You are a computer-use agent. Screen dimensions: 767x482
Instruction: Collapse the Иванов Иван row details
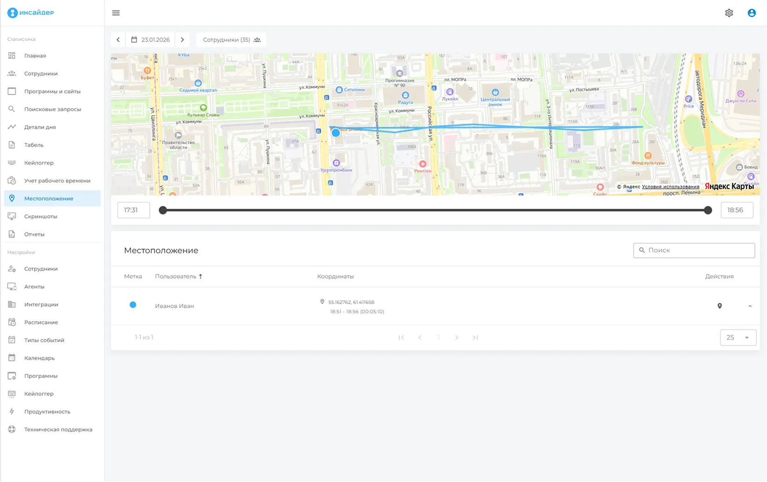click(750, 306)
